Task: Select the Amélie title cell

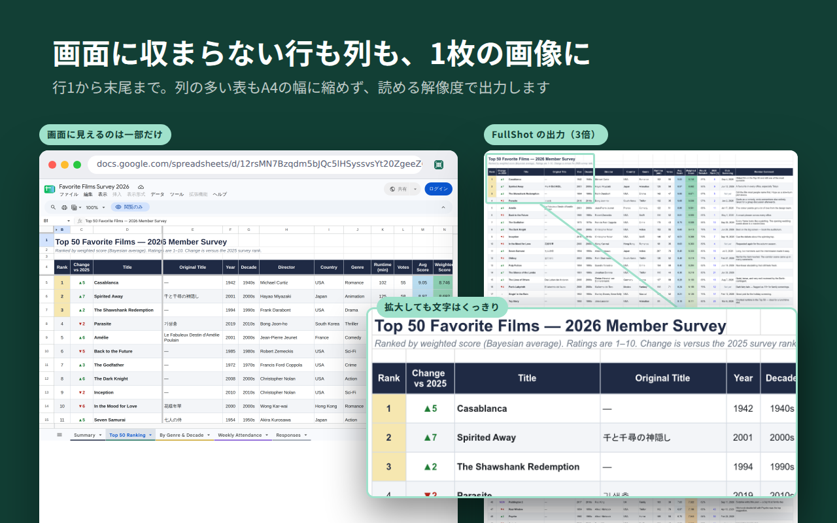Action: (x=127, y=337)
